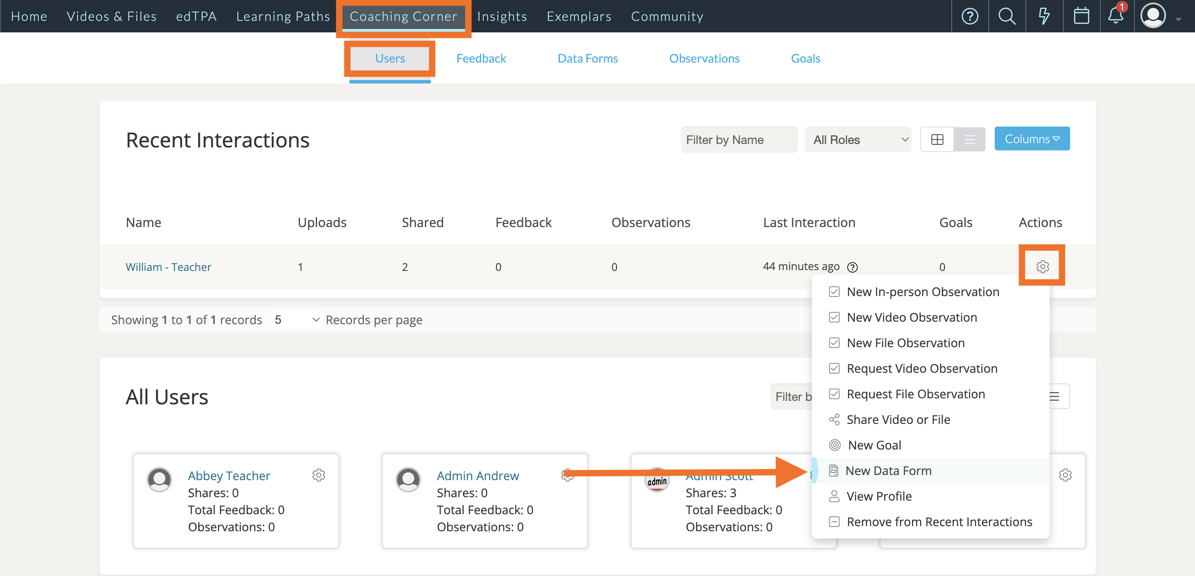Switch Recent Interactions to list view
The width and height of the screenshot is (1195, 576).
click(x=970, y=139)
